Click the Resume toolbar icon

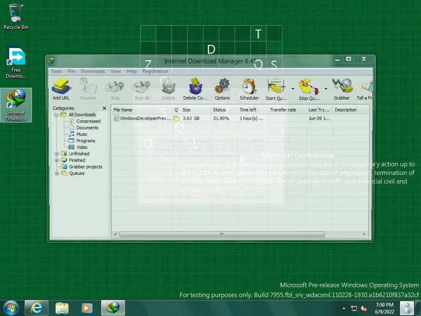point(88,89)
